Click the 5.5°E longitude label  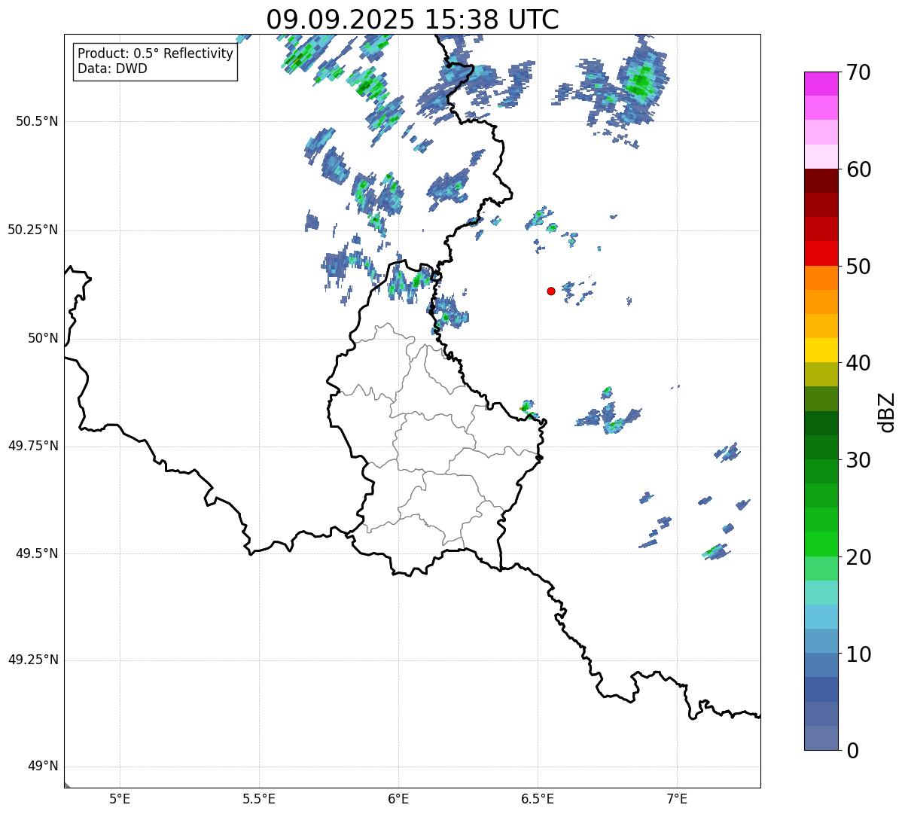coord(259,798)
